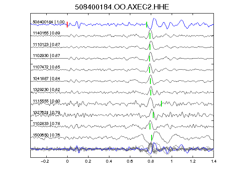The width and height of the screenshot is (236, 177).
Task: Click the green pick on trace 1102833
Action: point(150,126)
